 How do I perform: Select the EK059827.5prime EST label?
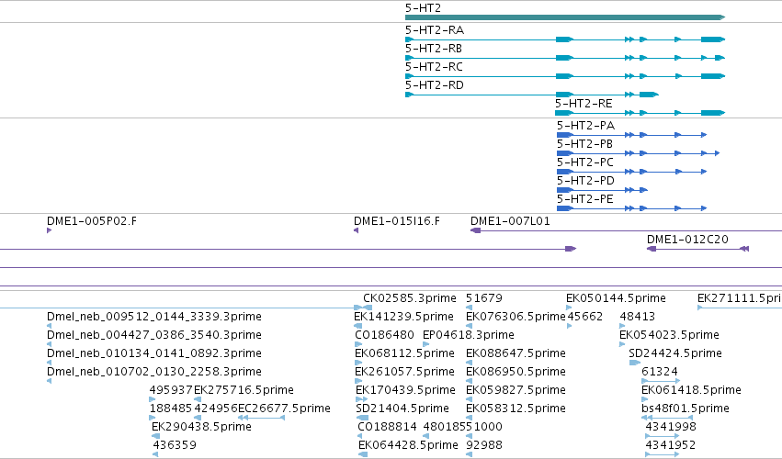tap(516, 391)
